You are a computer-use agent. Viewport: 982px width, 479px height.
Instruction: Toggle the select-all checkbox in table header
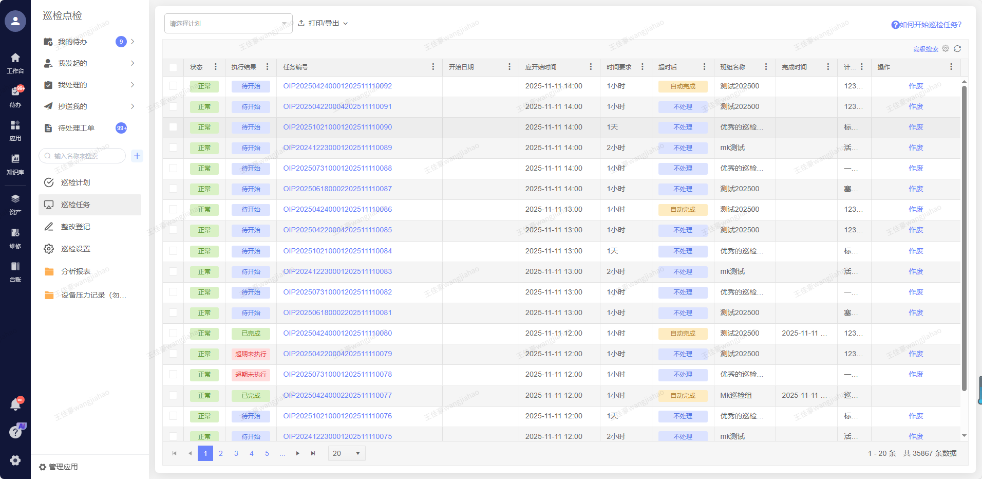click(173, 67)
